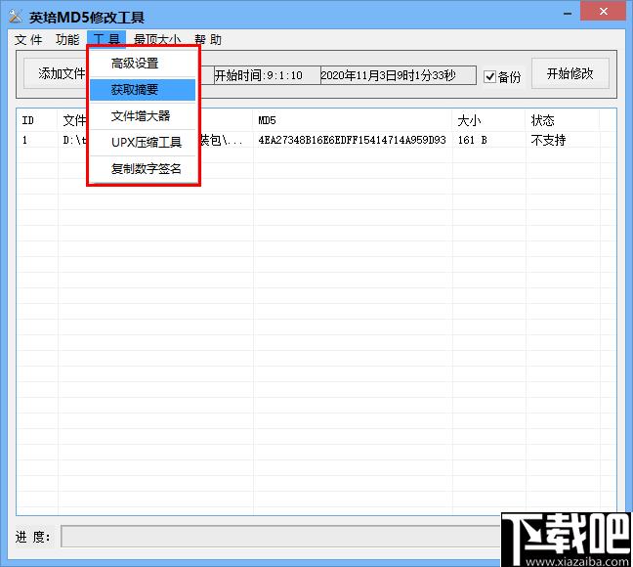Click the 开始时间 field
This screenshot has height=567, width=633.
coord(267,75)
